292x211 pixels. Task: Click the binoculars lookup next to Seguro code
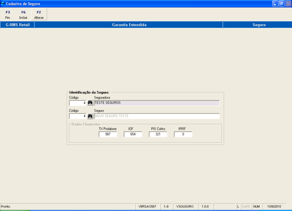point(90,116)
